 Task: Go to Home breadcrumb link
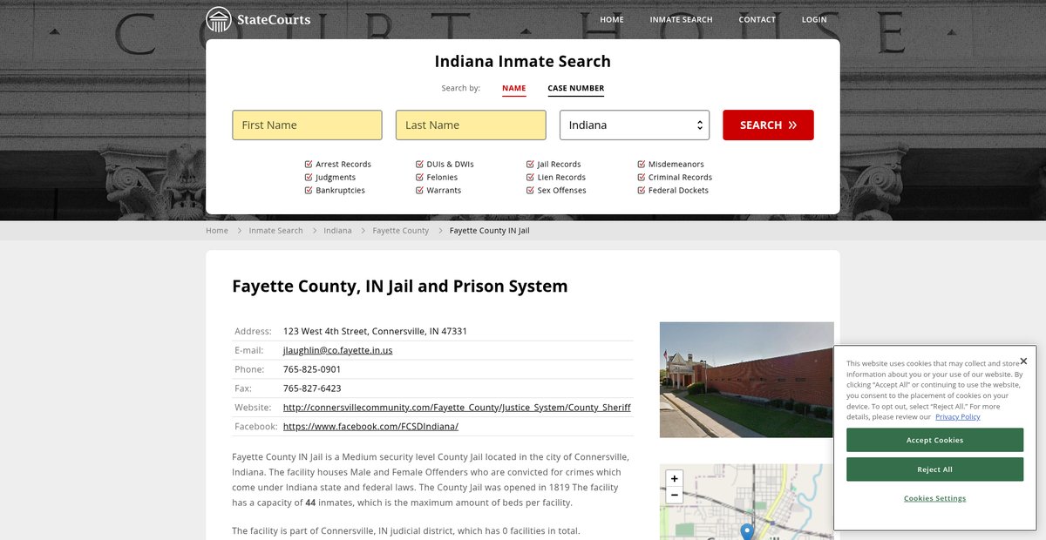pyautogui.click(x=217, y=231)
